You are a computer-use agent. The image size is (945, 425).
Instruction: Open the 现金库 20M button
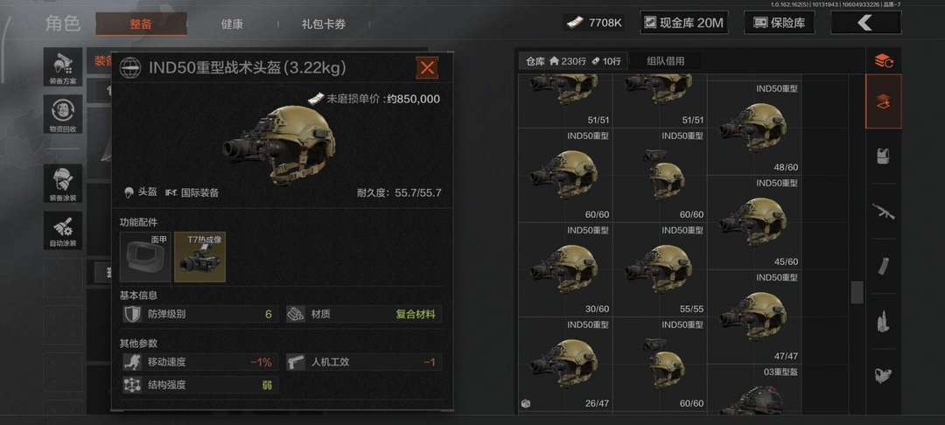click(x=684, y=23)
